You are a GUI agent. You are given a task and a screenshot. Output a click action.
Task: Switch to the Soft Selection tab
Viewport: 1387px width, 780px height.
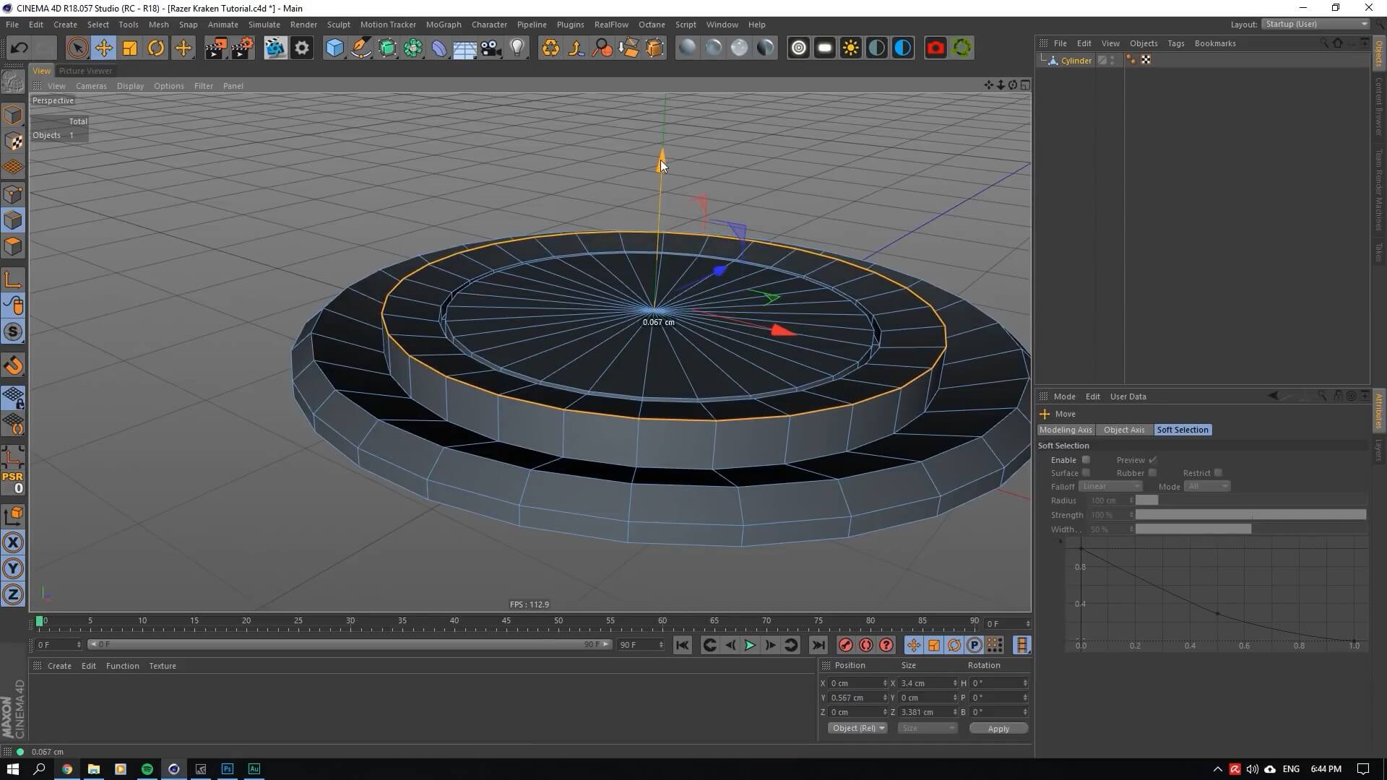tap(1183, 429)
